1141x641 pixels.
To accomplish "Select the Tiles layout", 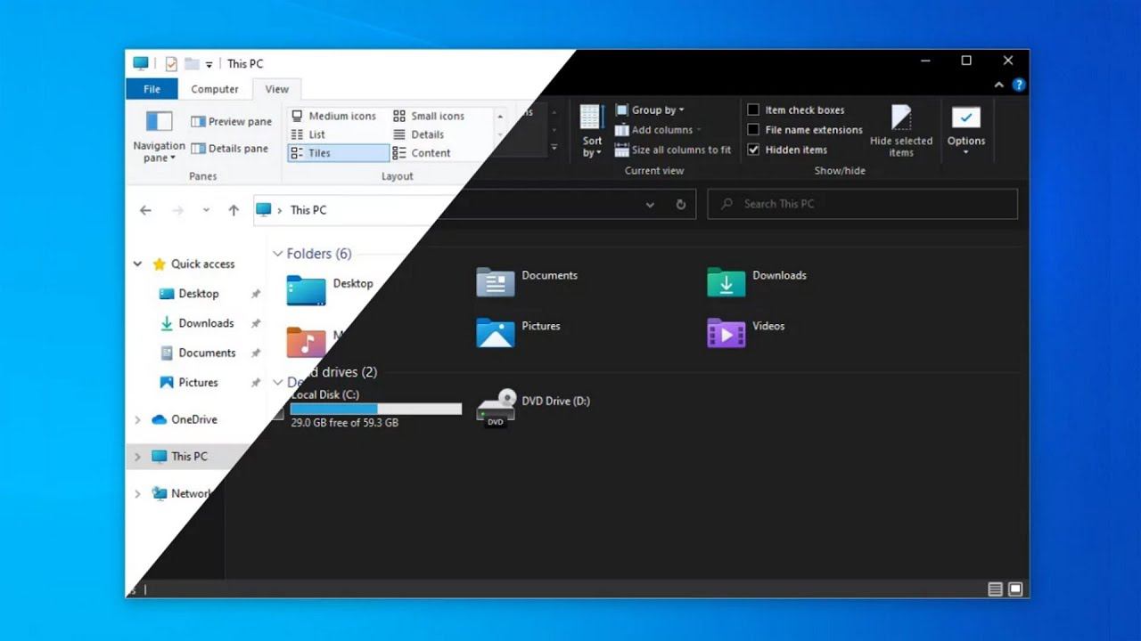I will point(339,153).
